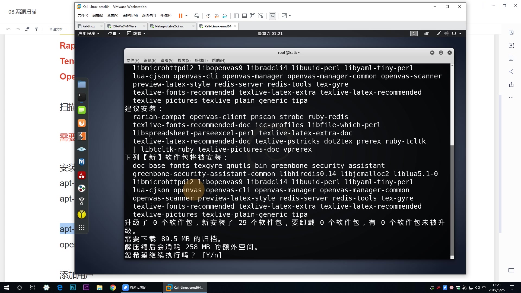
Task: Open the Kali clock 星期六 01:21
Action: 270,33
